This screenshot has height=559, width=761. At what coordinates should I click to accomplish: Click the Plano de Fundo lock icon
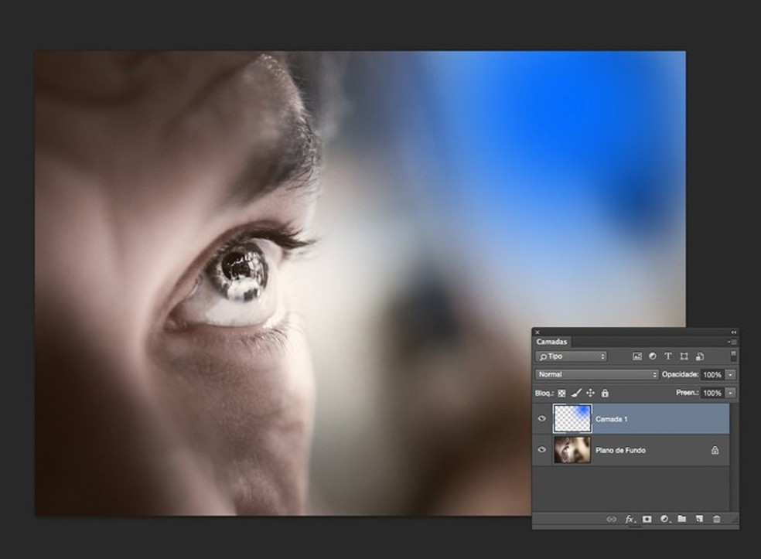click(715, 450)
